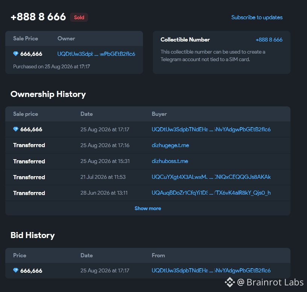Select the Transferred entry dated 25 Aug 17:16
307x292 pixels.
[x=29, y=145]
